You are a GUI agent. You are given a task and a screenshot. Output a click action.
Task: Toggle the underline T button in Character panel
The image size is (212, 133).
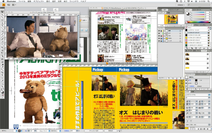187,121
